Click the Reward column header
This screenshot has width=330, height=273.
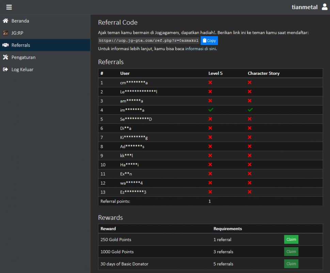pos(108,229)
